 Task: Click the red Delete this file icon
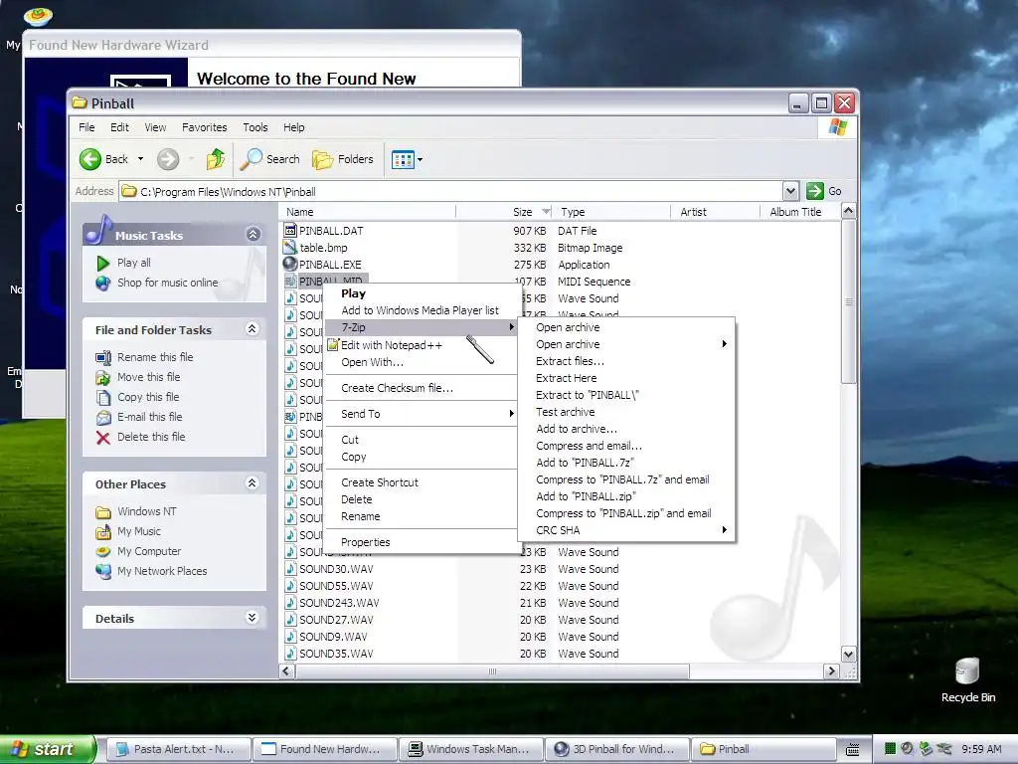click(x=102, y=438)
